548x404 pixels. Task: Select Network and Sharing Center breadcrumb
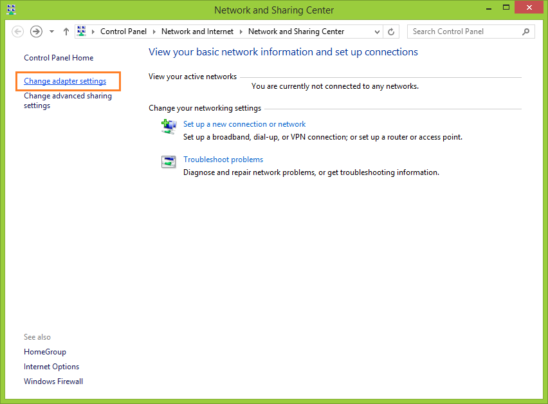pos(296,32)
